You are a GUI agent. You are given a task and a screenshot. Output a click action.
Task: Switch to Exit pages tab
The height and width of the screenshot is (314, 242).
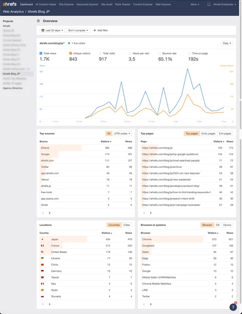click(x=225, y=133)
